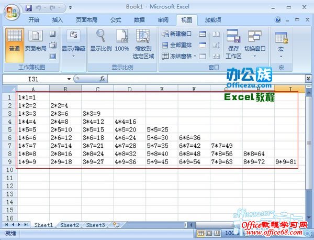
Task: Click the horizontal scrollbar left arrow
Action: (191, 225)
